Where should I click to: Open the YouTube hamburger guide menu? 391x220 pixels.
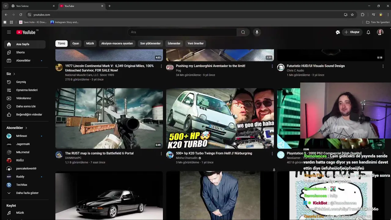(9, 32)
